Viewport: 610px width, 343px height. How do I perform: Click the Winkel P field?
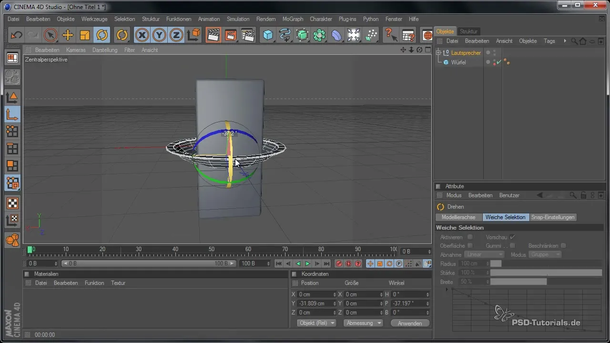[x=410, y=303]
